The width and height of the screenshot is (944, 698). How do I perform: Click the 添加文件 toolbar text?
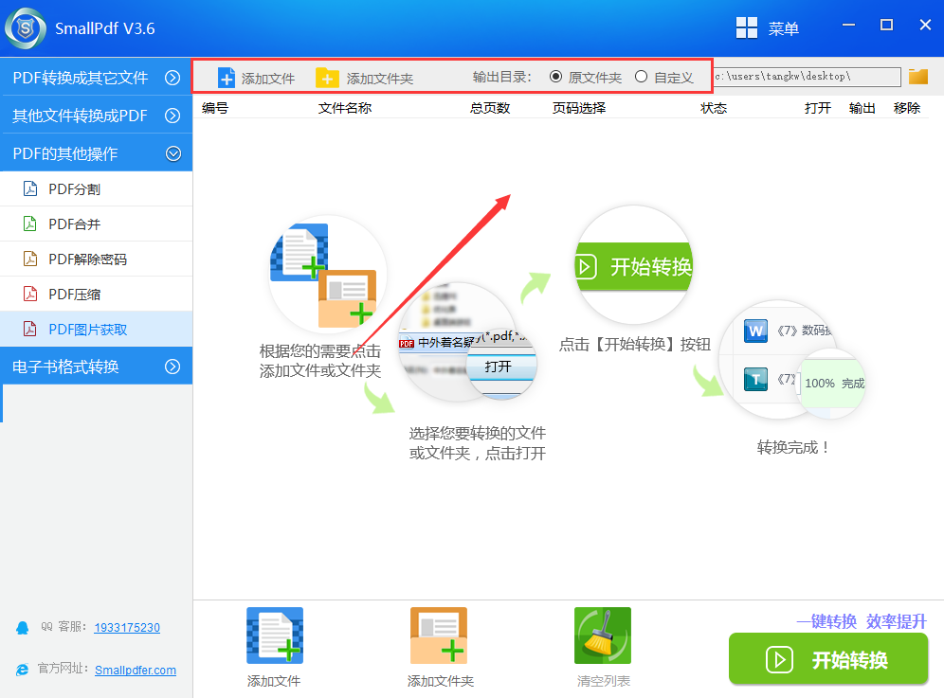point(268,79)
